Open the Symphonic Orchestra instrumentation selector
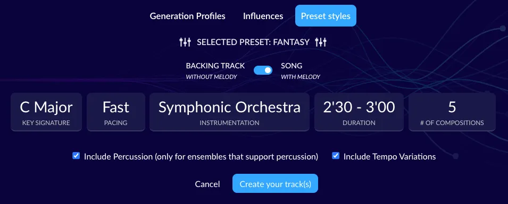The height and width of the screenshot is (204, 508). tap(229, 112)
